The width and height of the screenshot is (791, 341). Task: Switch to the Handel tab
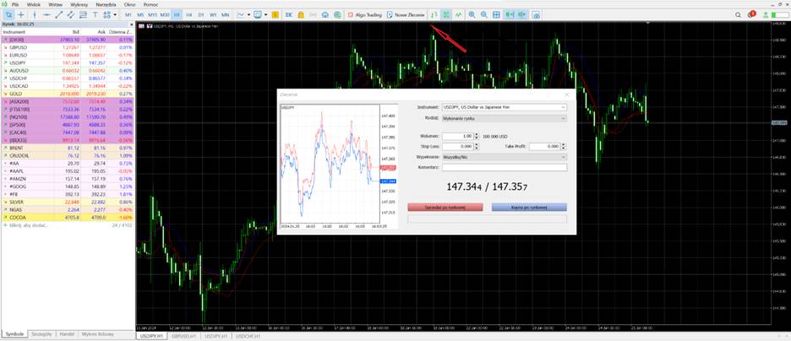click(x=67, y=334)
